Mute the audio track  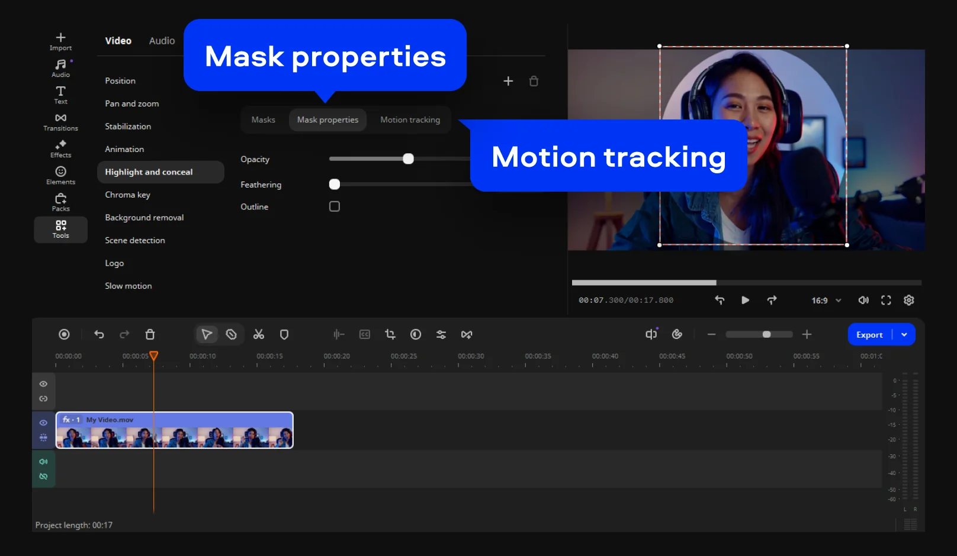(43, 461)
